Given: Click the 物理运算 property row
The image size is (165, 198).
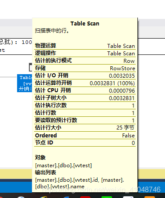Looking at the screenshot, I should click(x=85, y=46).
